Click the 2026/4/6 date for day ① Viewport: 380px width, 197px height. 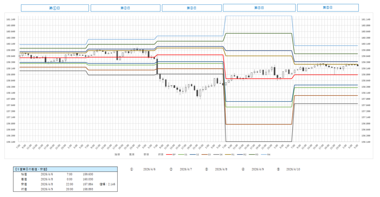pyautogui.click(x=149, y=169)
